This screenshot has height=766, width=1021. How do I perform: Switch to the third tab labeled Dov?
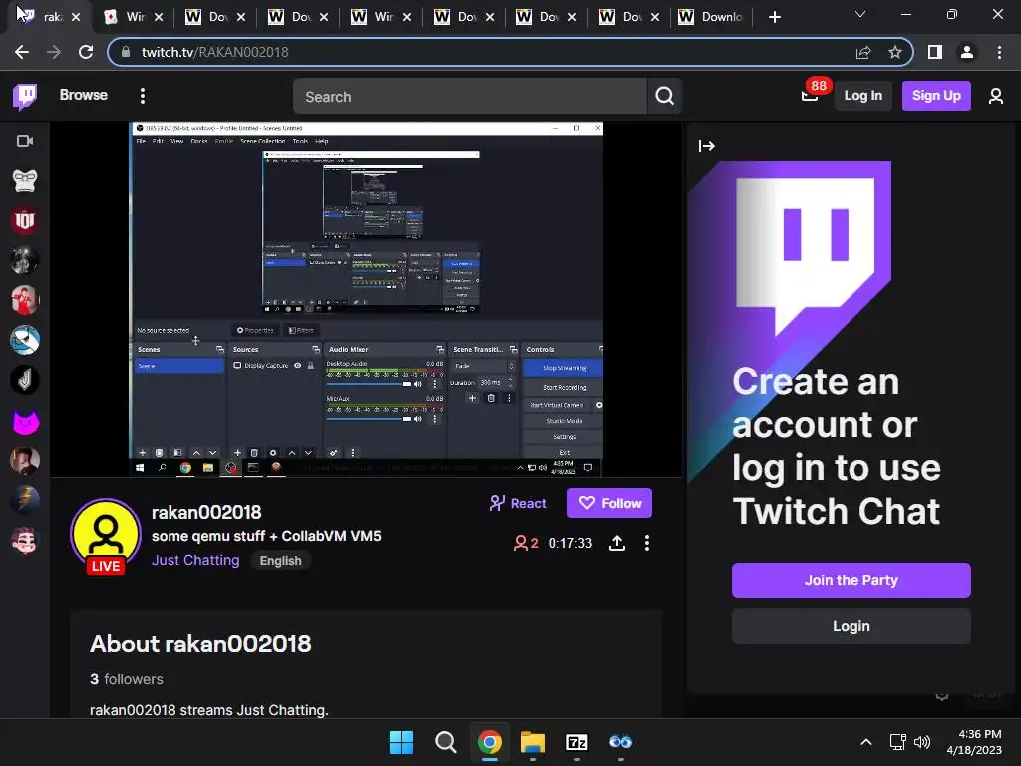coord(216,17)
